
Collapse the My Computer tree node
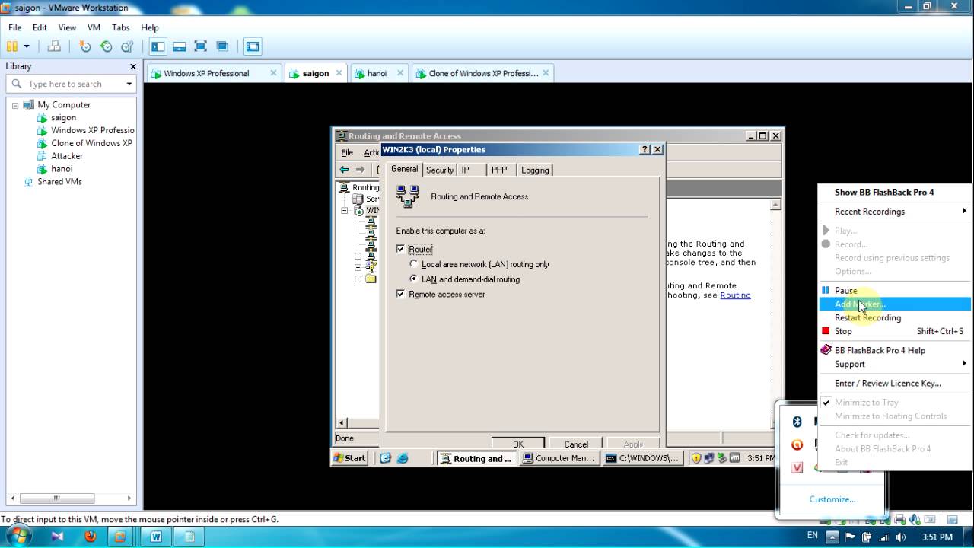coord(14,105)
